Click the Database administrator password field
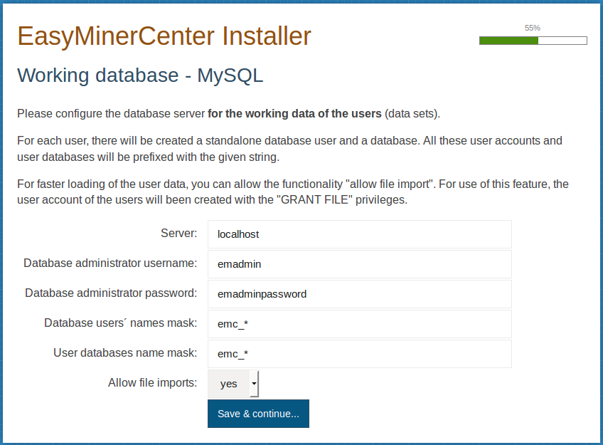603x445 pixels. 360,294
